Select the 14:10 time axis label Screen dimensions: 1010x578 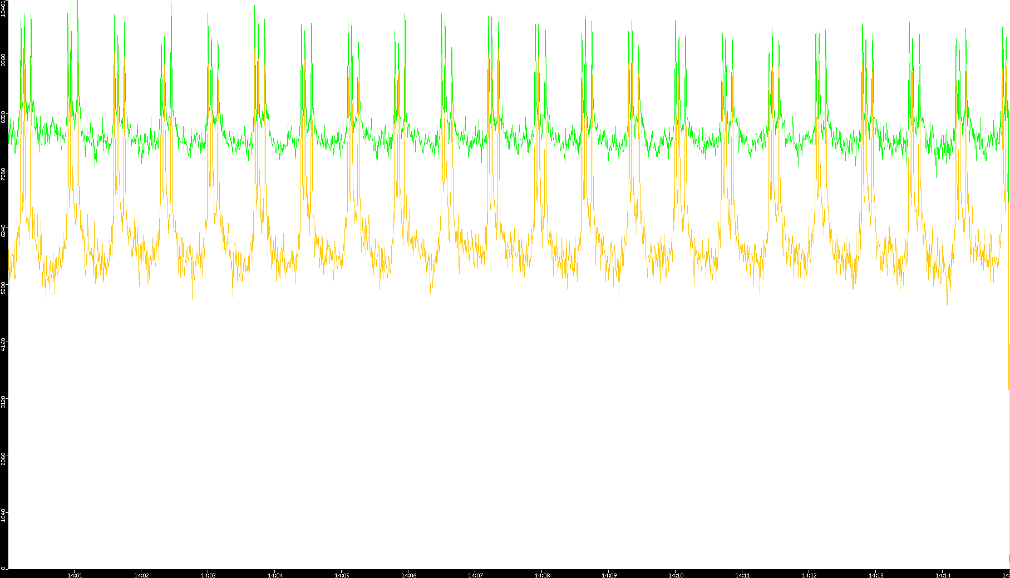coord(676,575)
